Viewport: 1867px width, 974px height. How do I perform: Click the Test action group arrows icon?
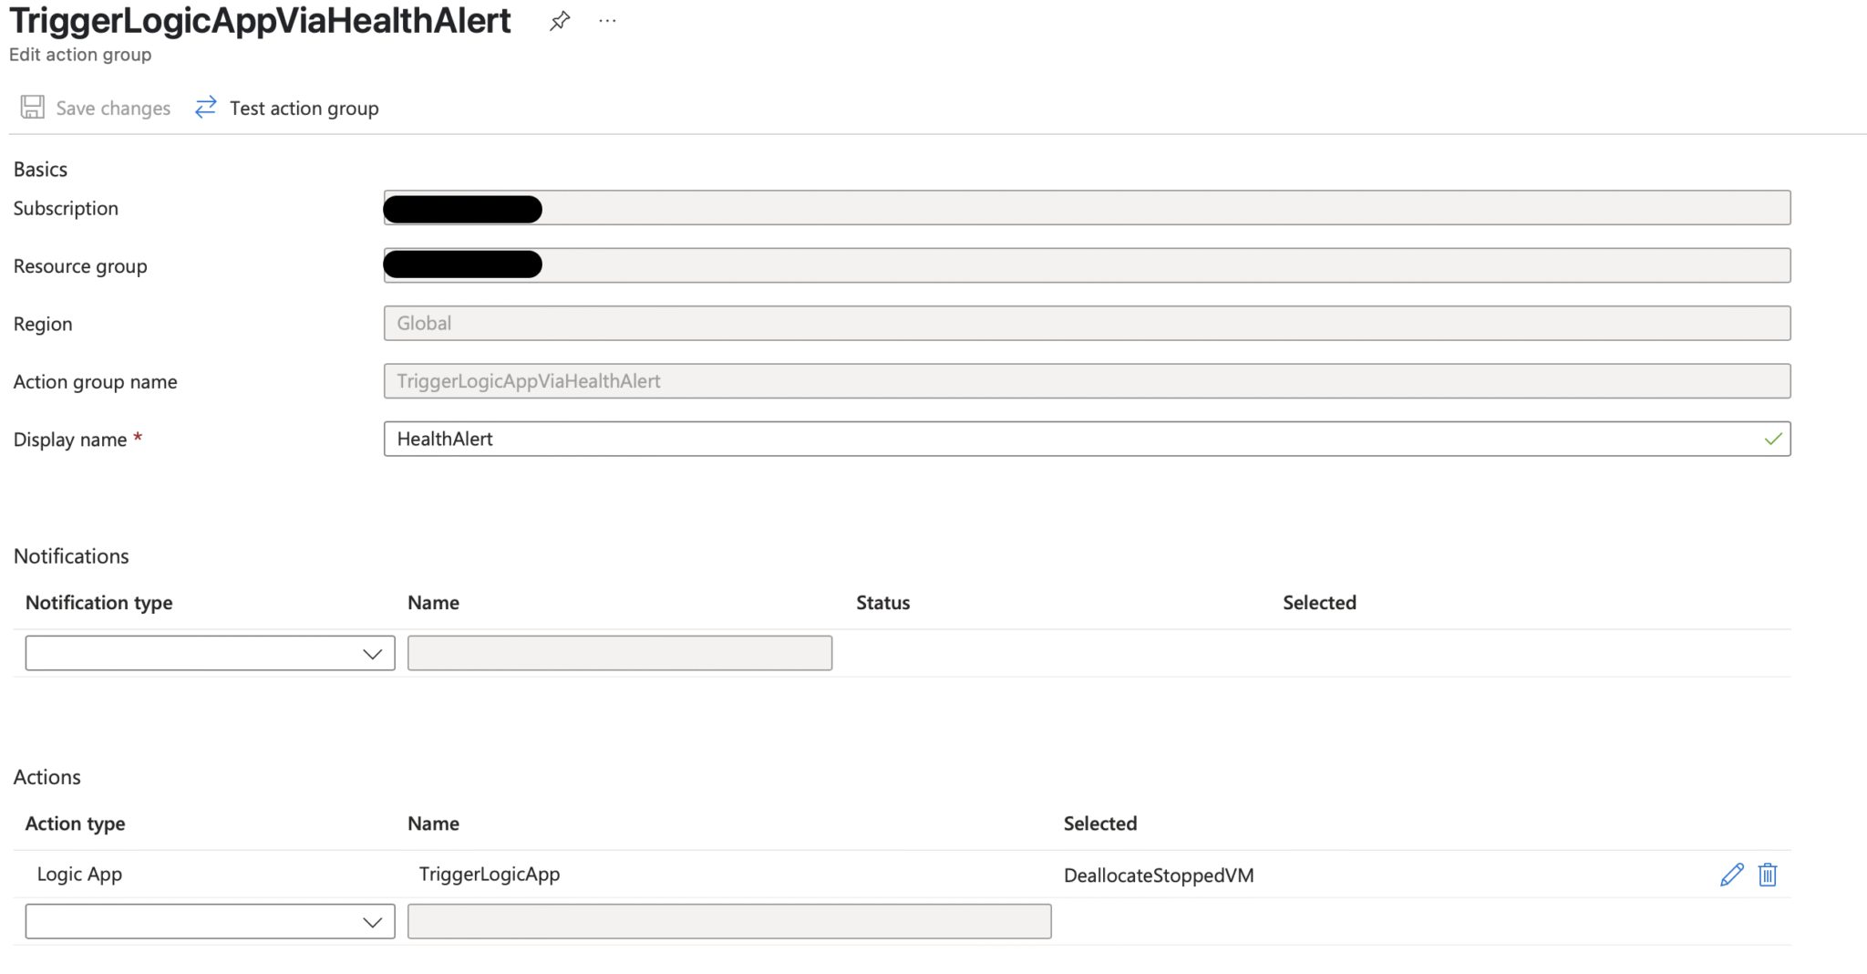(x=206, y=108)
